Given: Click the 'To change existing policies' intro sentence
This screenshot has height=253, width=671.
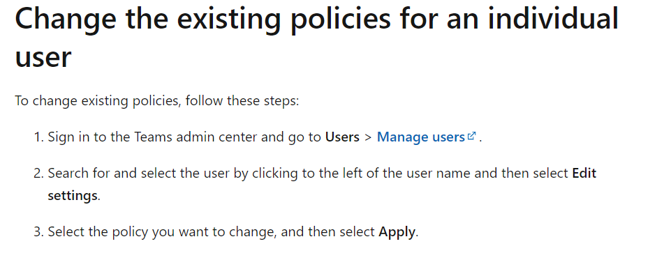Looking at the screenshot, I should pos(157,101).
